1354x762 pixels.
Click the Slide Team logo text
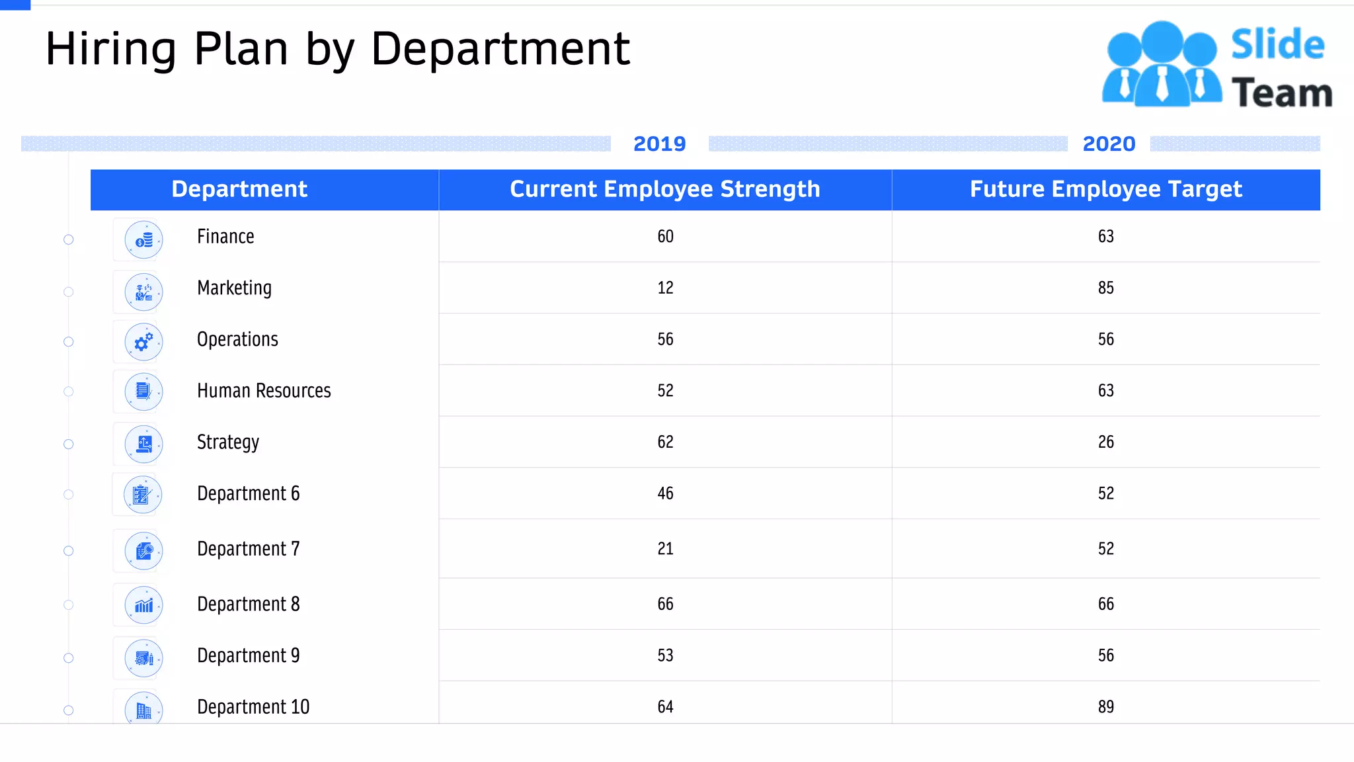pos(1281,68)
